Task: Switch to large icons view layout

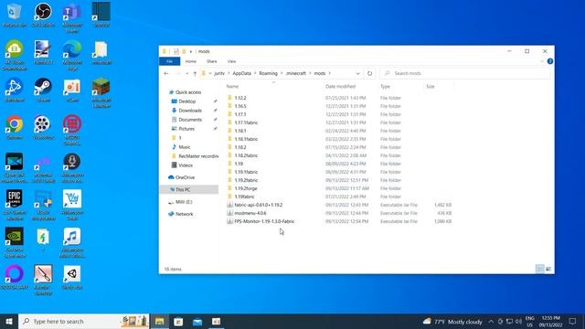Action: click(x=548, y=269)
